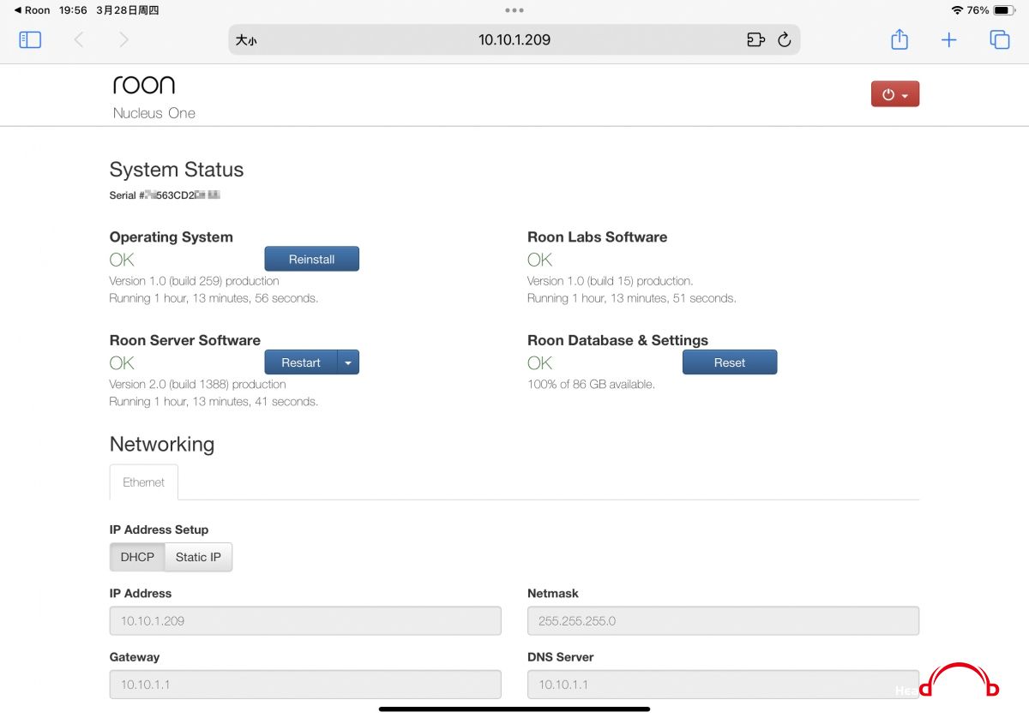Expand the Restart button dropdown arrow
1029x718 pixels.
348,362
